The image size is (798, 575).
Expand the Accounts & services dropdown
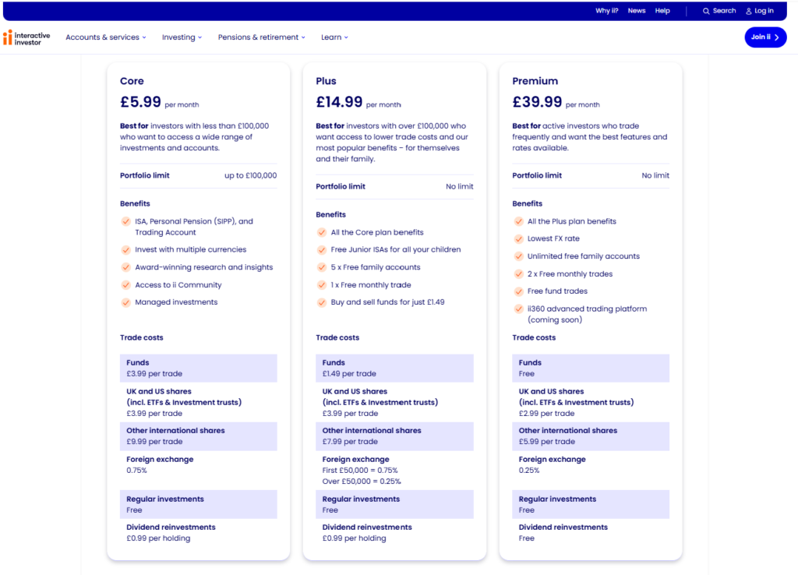(106, 37)
